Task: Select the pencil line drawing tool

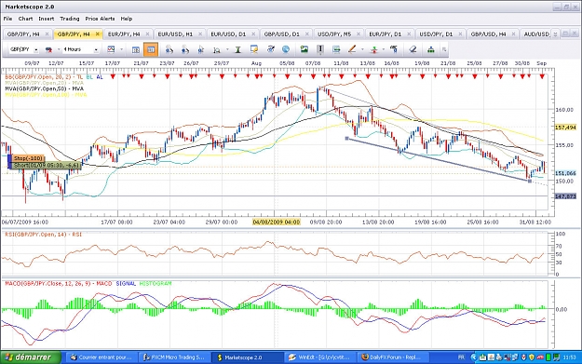Action: pos(352,49)
